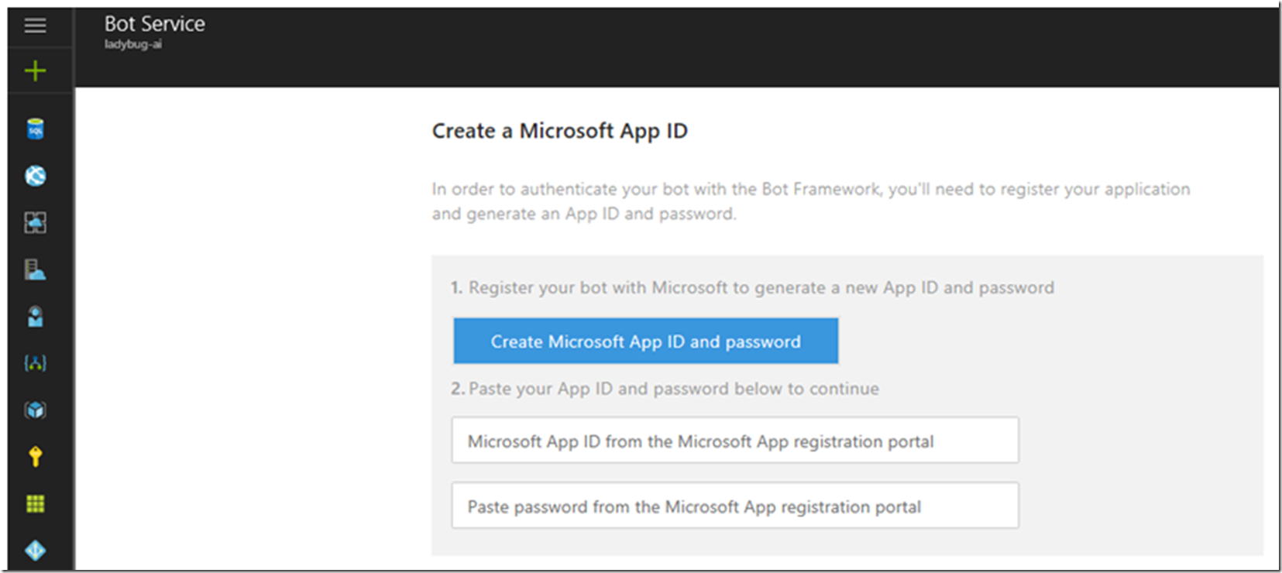Click step 2 Paste your App ID text
Screen dimensions: 1282x573
[665, 389]
